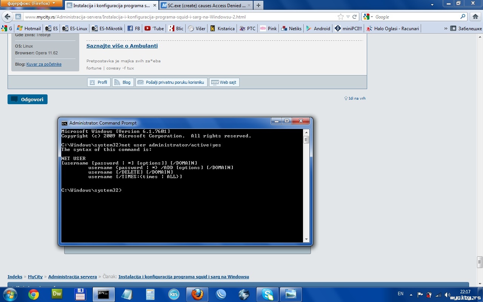
Task: Click the Odgovori reply button
Action: click(28, 99)
